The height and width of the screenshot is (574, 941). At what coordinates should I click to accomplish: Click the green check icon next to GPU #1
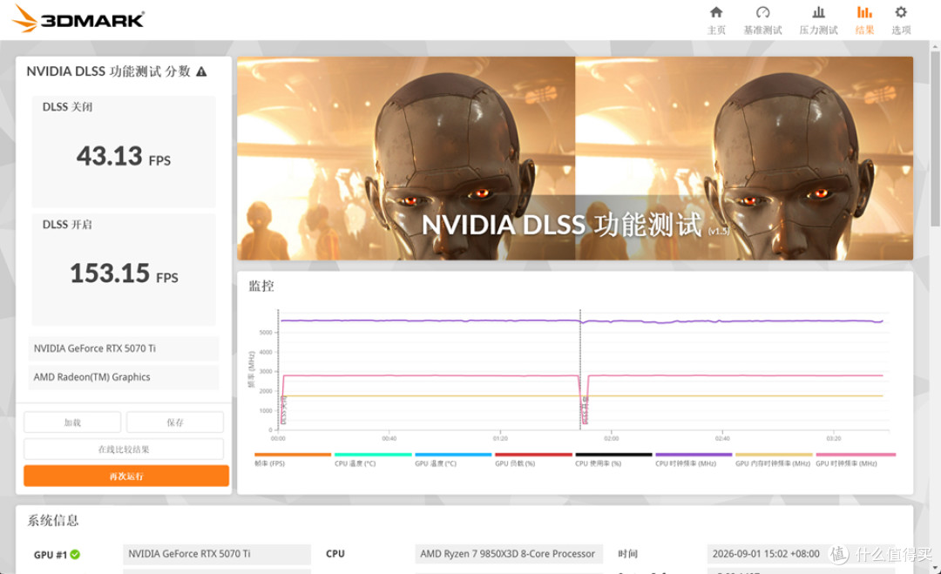point(75,554)
